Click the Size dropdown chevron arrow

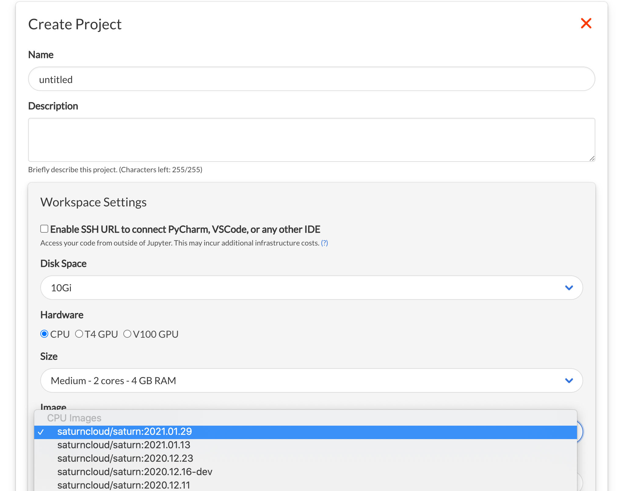(x=569, y=380)
